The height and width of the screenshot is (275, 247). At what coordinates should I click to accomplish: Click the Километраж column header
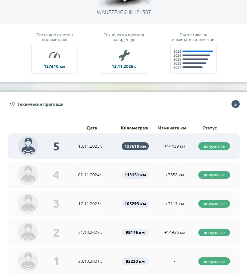[x=134, y=128]
